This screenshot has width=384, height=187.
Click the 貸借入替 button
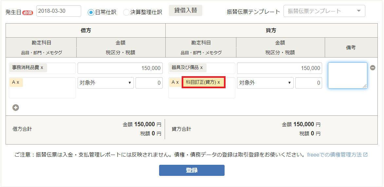[186, 10]
